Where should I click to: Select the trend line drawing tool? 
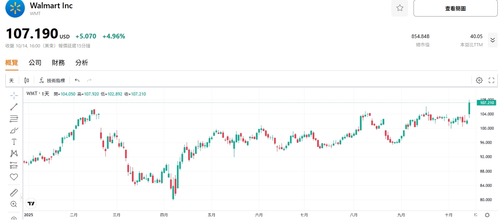[14, 107]
